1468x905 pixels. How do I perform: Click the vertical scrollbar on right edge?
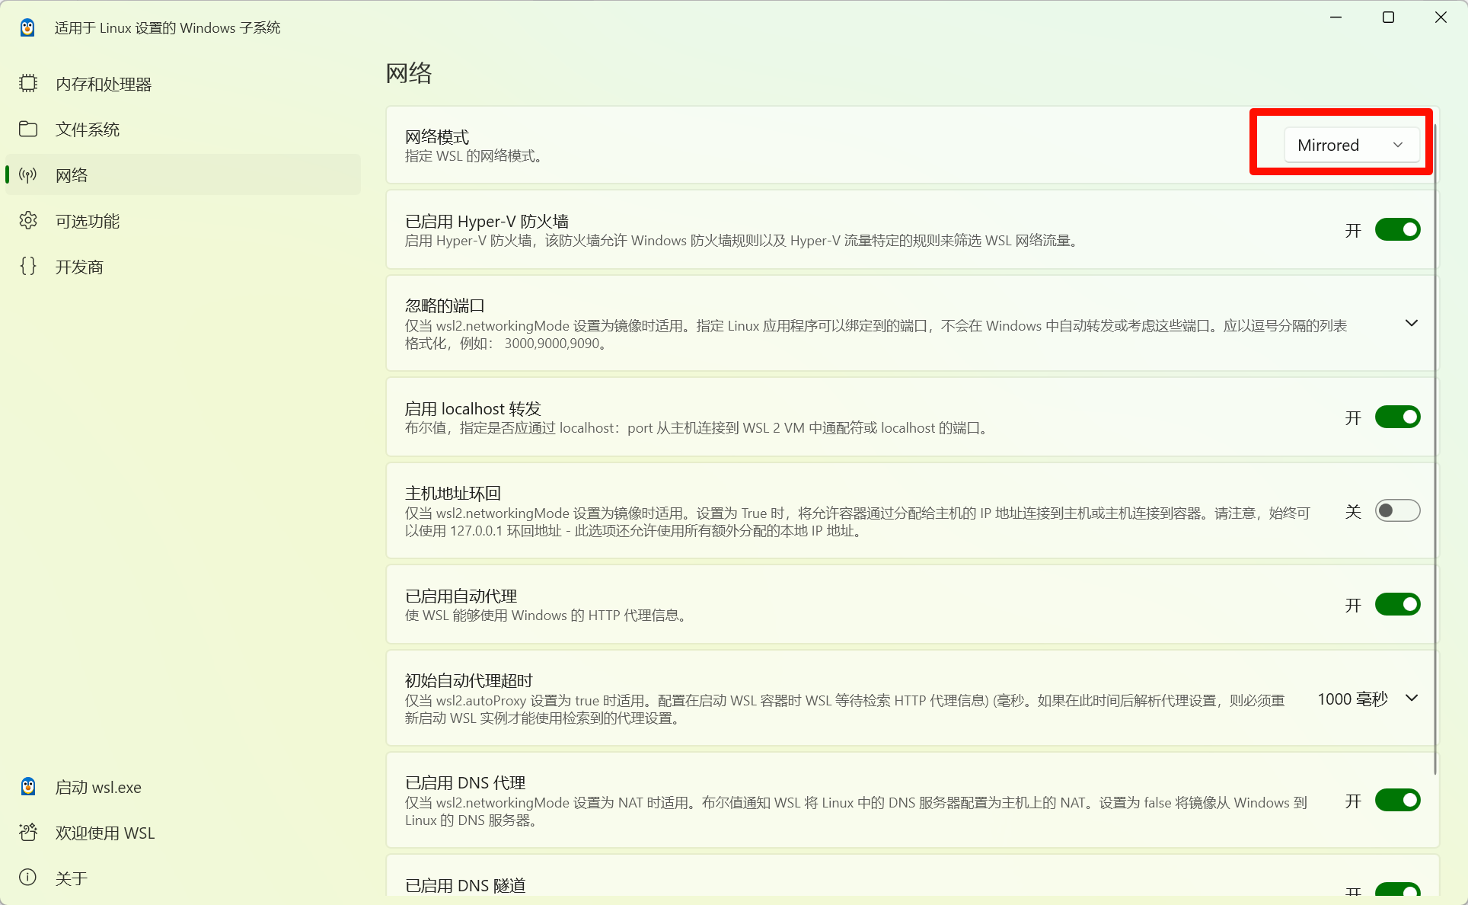(x=1435, y=449)
